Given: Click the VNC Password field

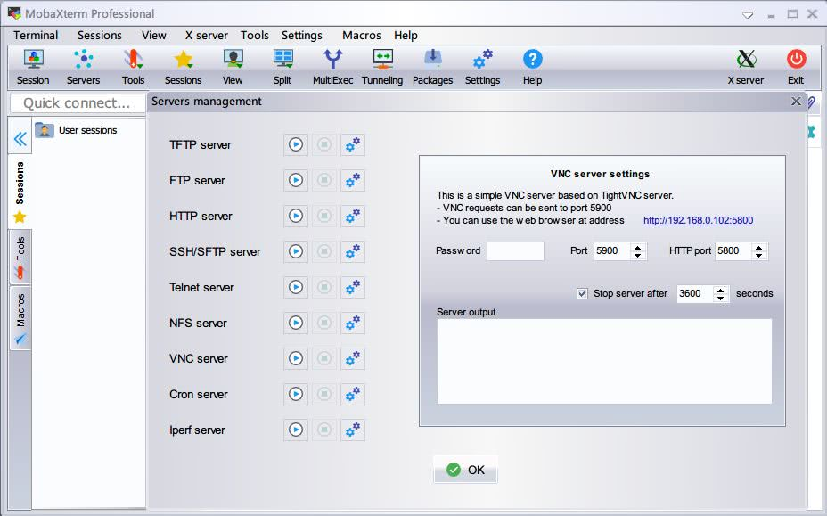Looking at the screenshot, I should pyautogui.click(x=515, y=251).
